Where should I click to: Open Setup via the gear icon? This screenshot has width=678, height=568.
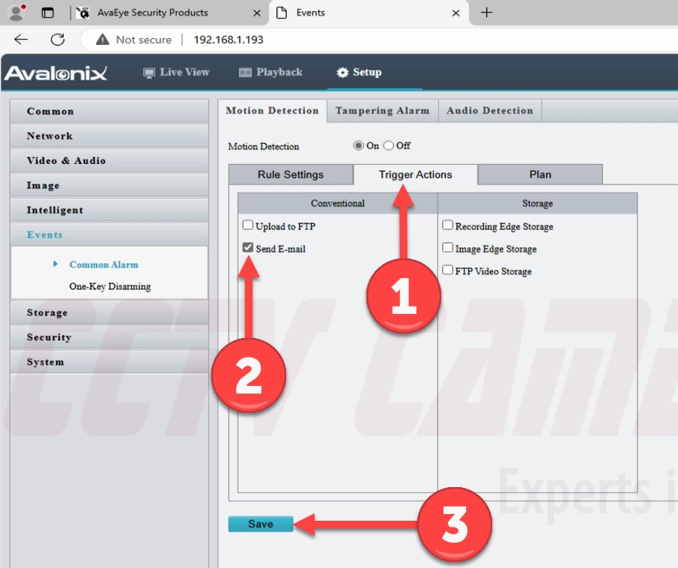pos(342,73)
